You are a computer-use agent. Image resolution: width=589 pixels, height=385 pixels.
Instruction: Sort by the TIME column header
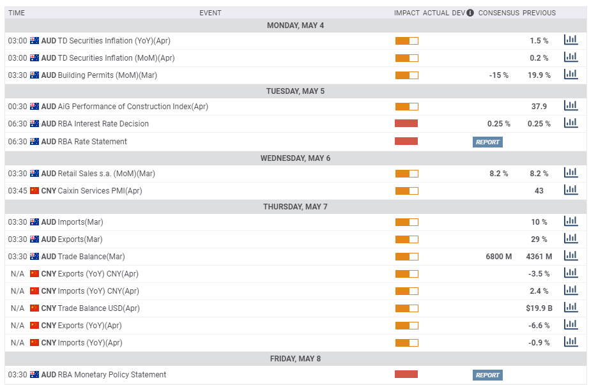coord(17,13)
